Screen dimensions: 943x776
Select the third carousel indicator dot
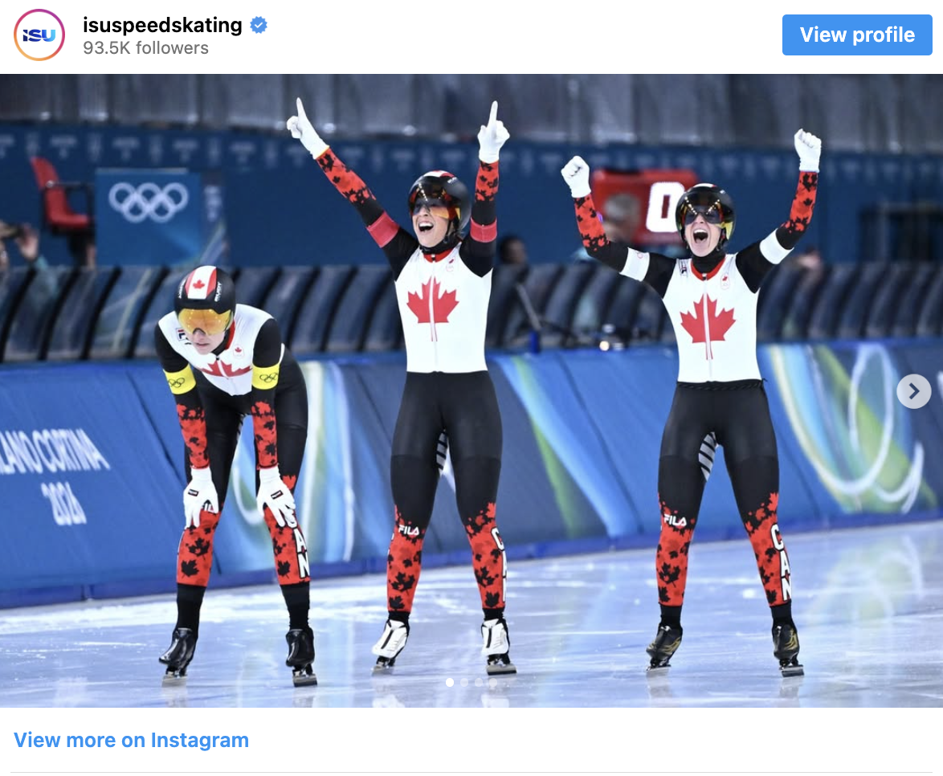(478, 682)
